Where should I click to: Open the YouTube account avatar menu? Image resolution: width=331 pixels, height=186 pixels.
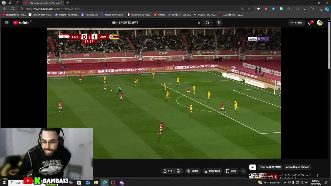pos(320,23)
